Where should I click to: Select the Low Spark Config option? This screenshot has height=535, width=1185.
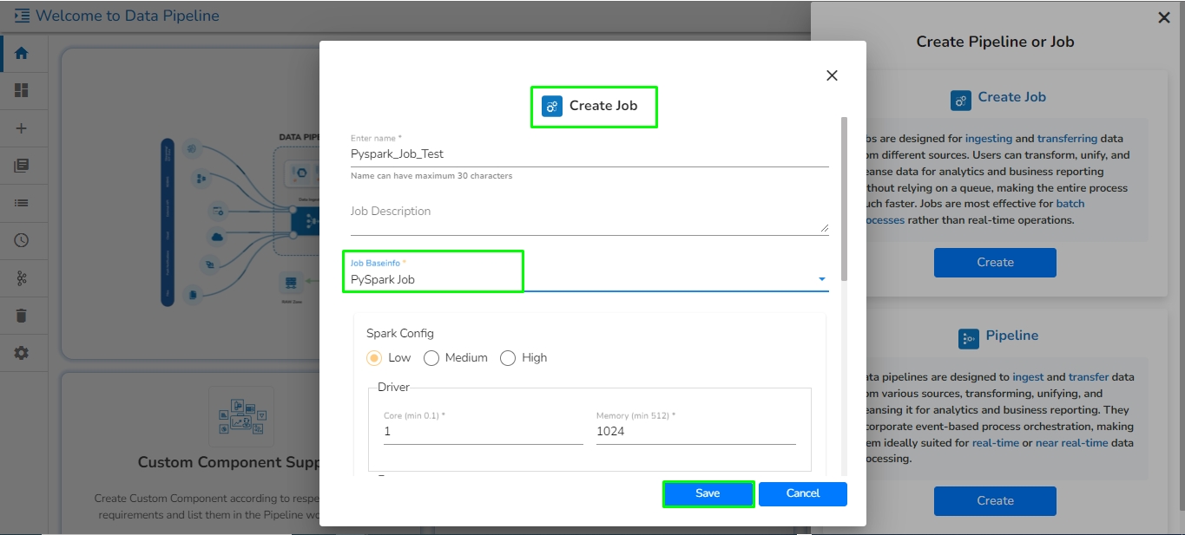(x=375, y=358)
